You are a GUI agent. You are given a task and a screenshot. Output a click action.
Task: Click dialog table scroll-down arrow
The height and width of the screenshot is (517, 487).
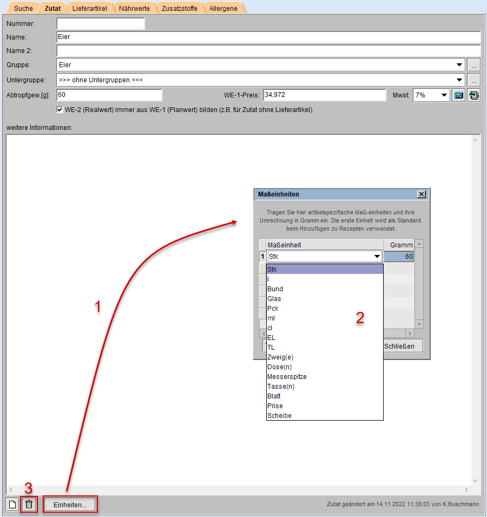pos(419,324)
